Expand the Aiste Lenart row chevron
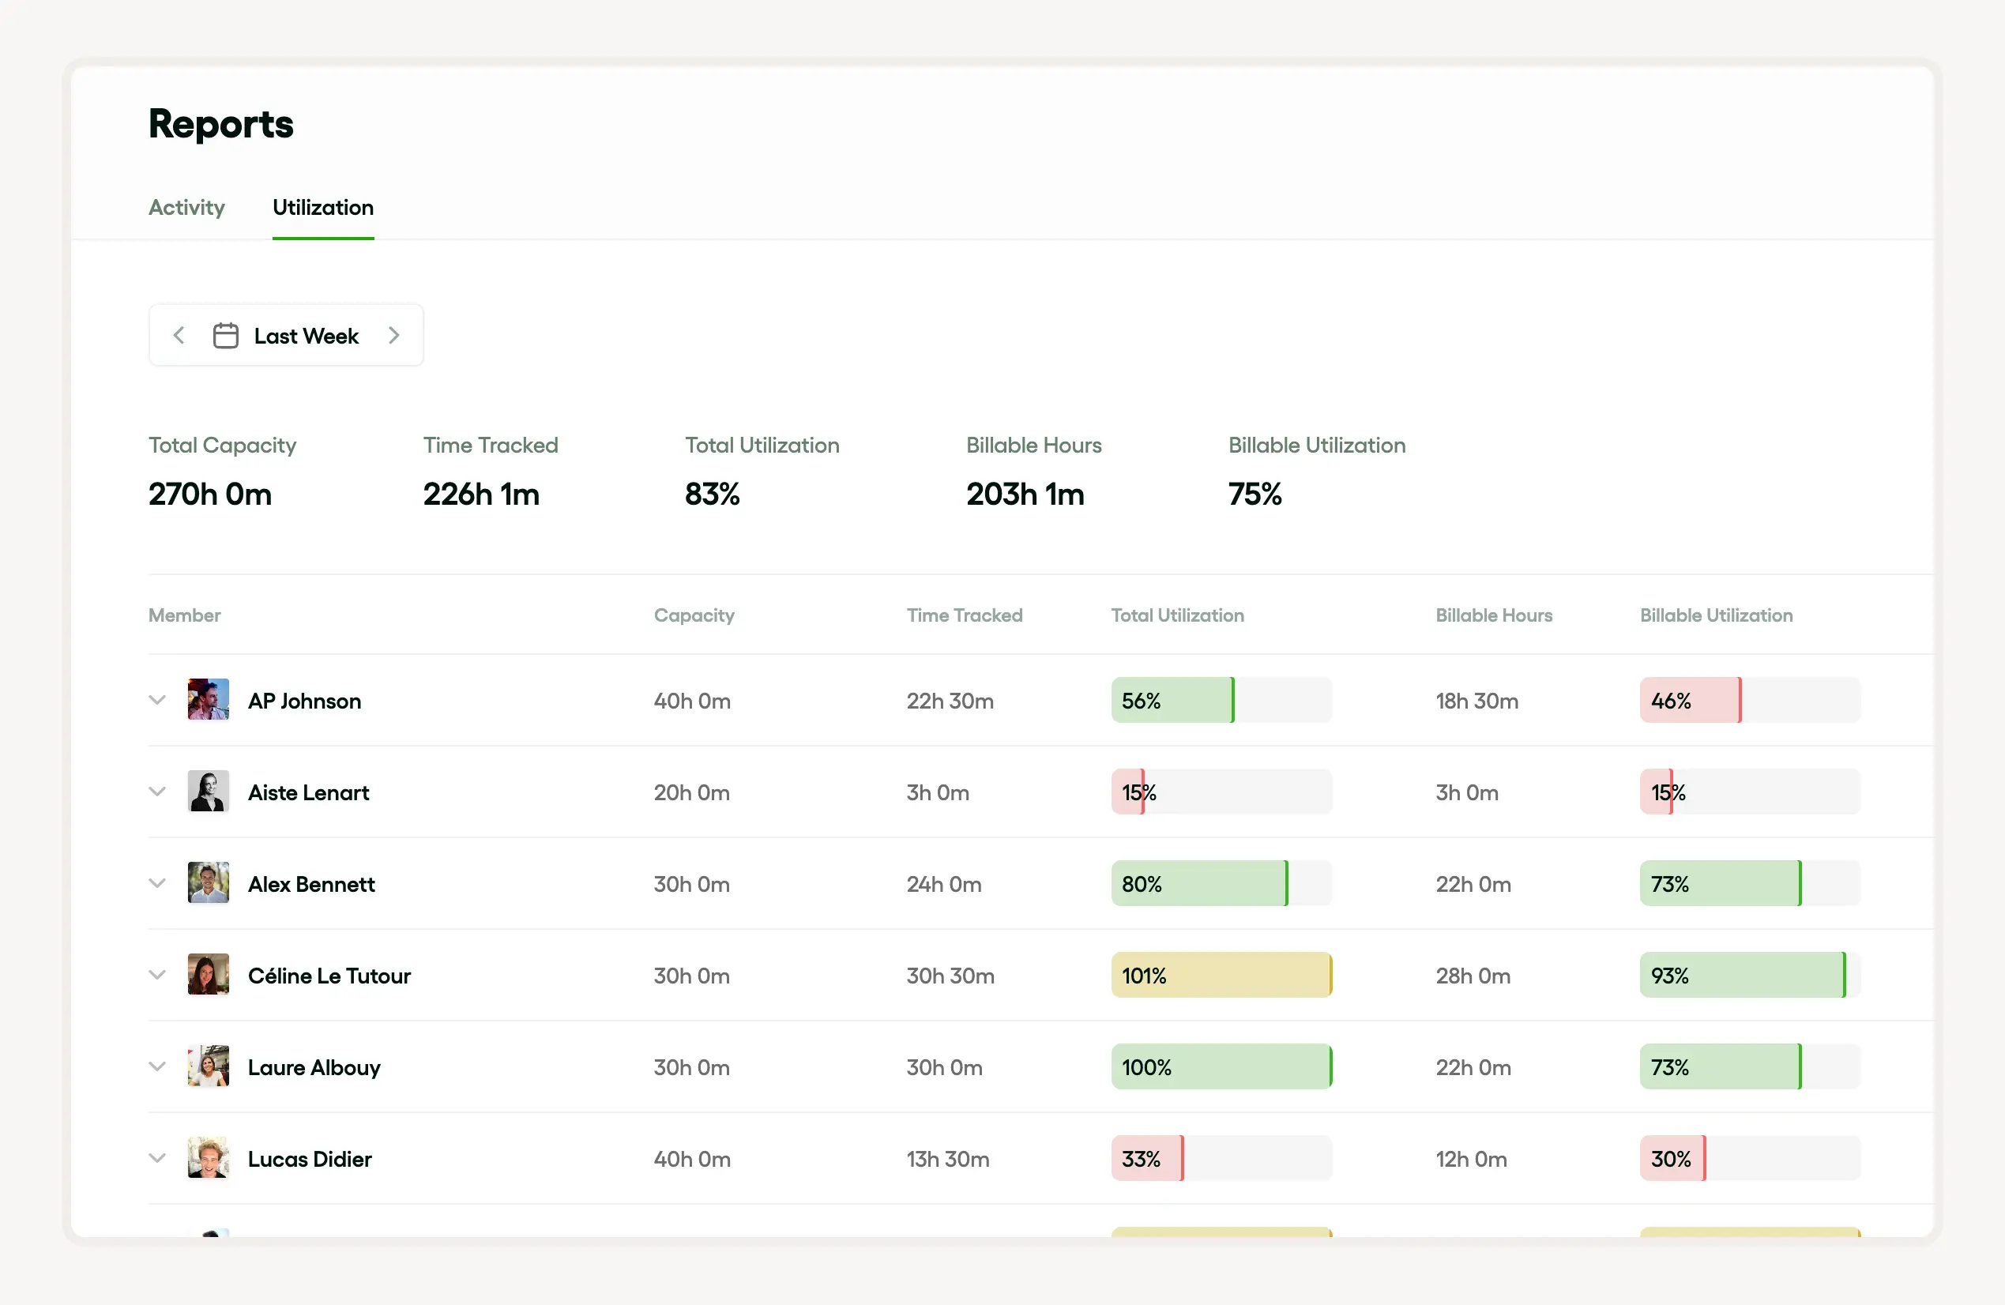The image size is (2005, 1305). tap(156, 791)
